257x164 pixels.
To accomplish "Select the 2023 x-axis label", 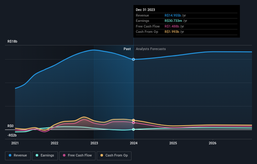I will 94,143.
